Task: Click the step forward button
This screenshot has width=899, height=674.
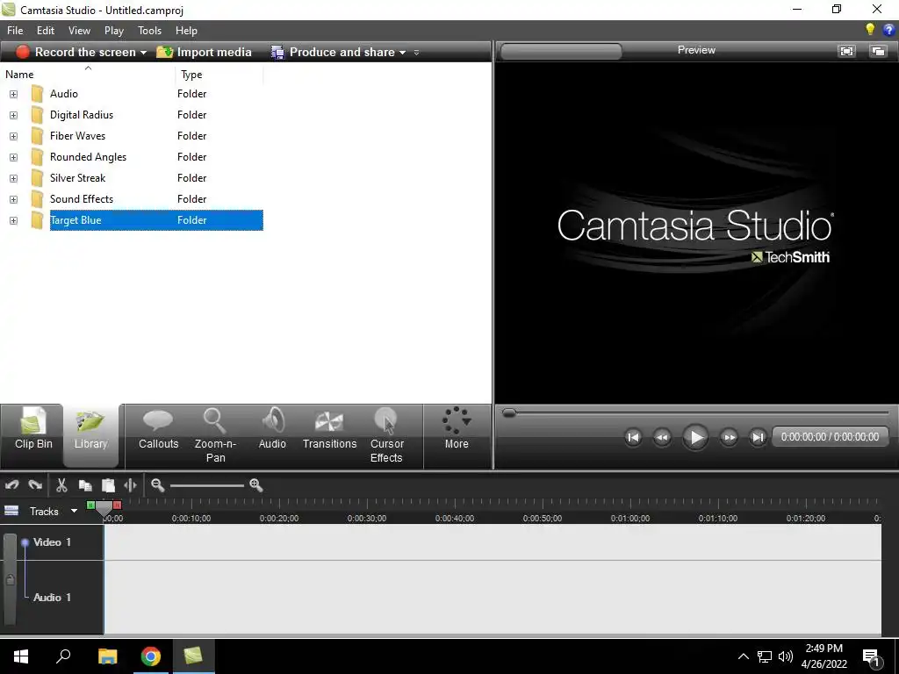Action: [729, 437]
